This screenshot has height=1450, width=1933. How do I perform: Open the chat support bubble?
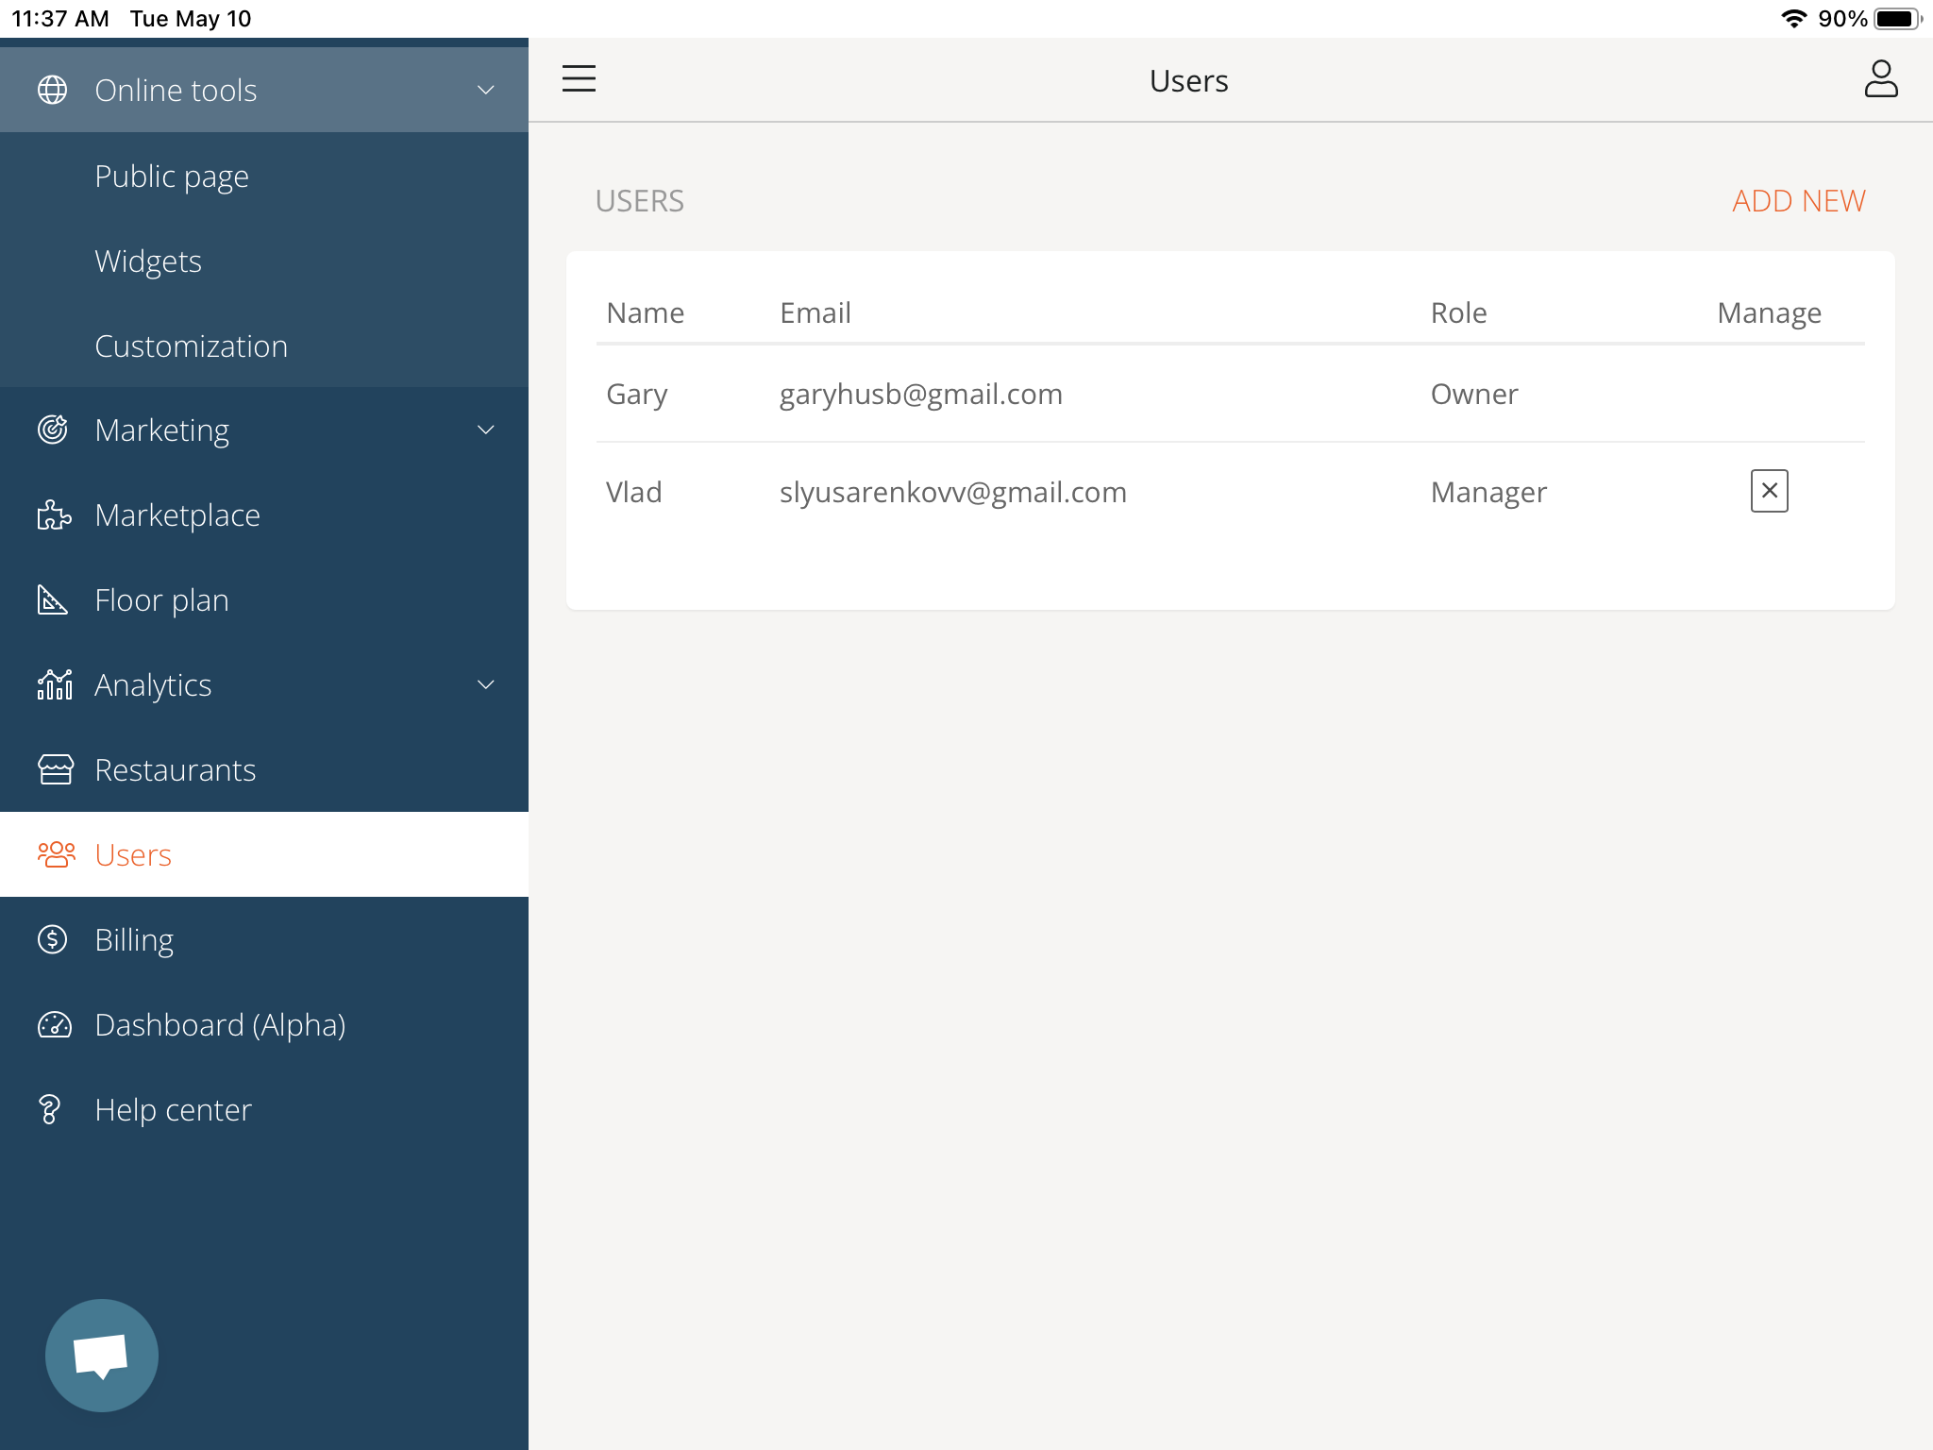pos(102,1355)
